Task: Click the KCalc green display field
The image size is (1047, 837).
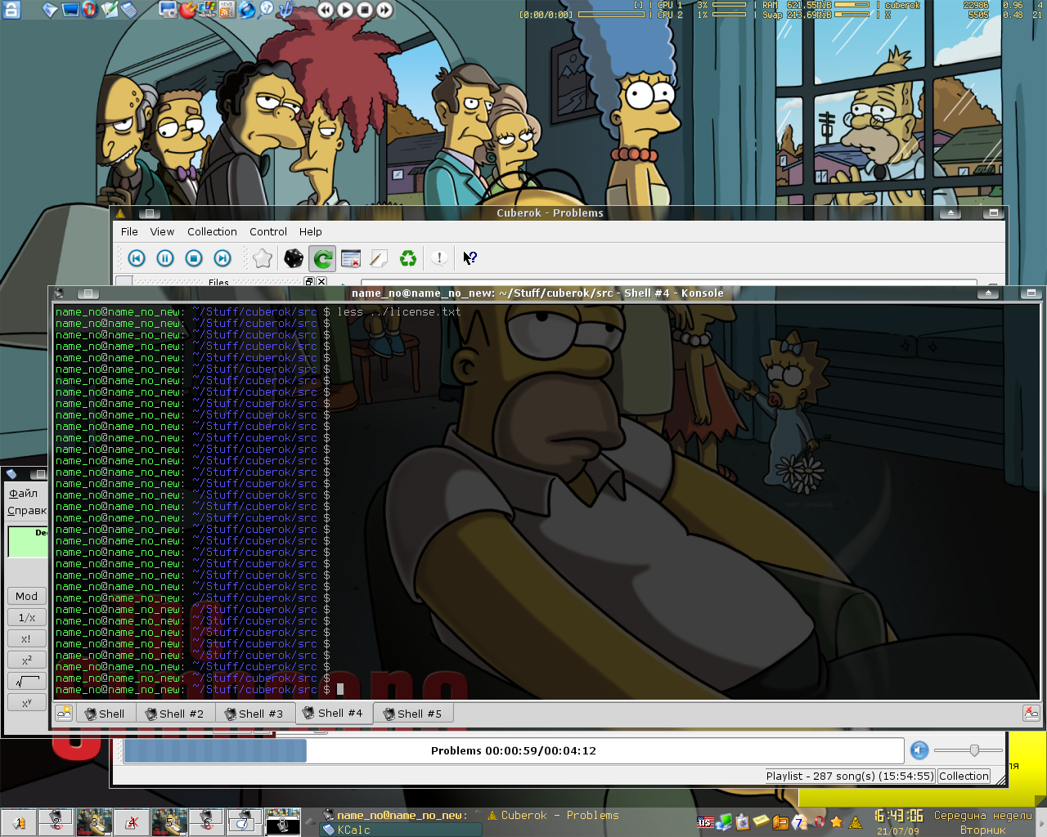Action: coord(27,542)
